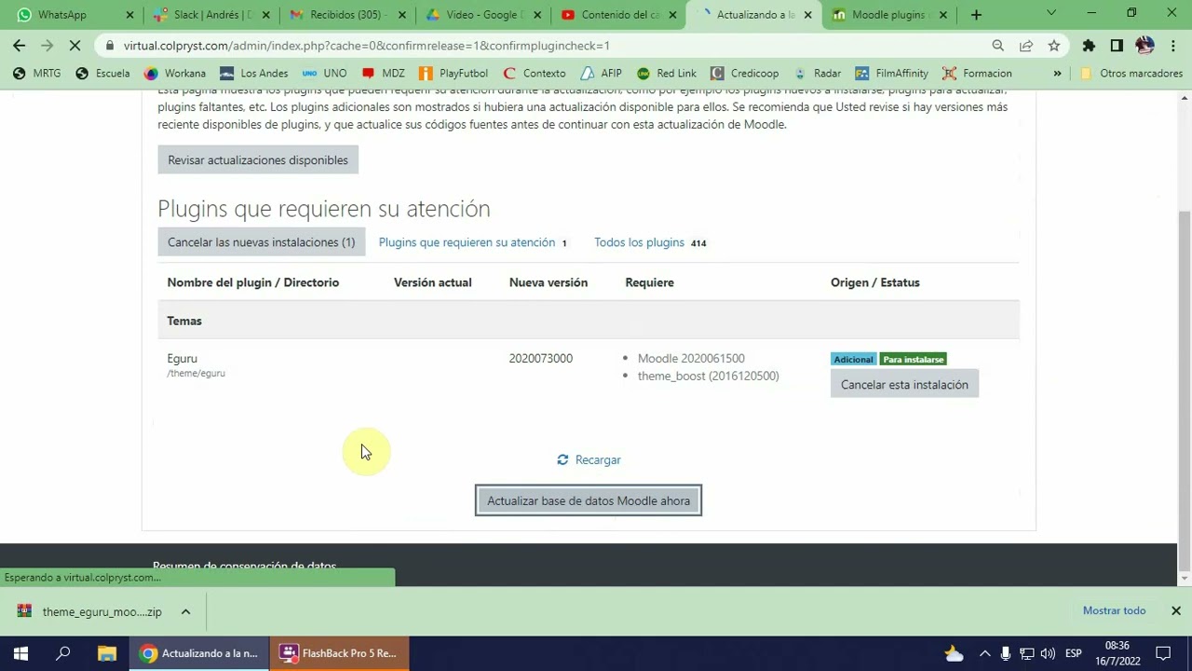The image size is (1192, 671).
Task: Open File Explorer from taskbar
Action: 106,653
